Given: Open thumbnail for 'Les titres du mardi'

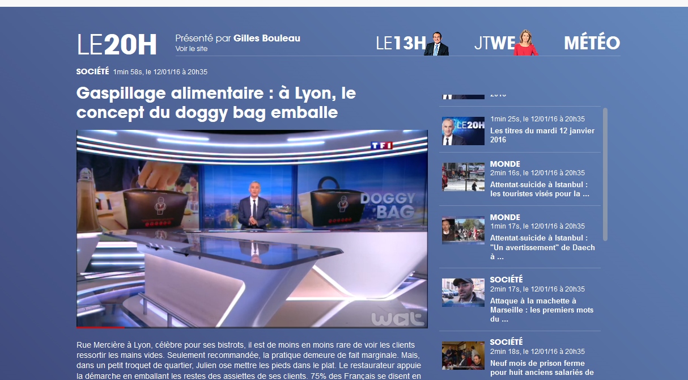Looking at the screenshot, I should pos(463,131).
